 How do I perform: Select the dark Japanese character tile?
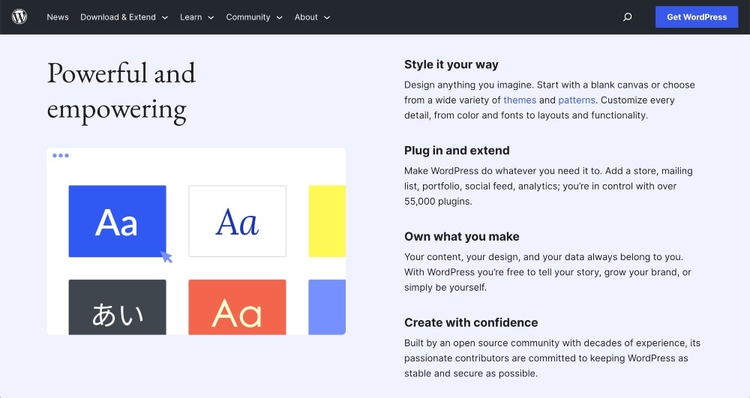pyautogui.click(x=117, y=307)
